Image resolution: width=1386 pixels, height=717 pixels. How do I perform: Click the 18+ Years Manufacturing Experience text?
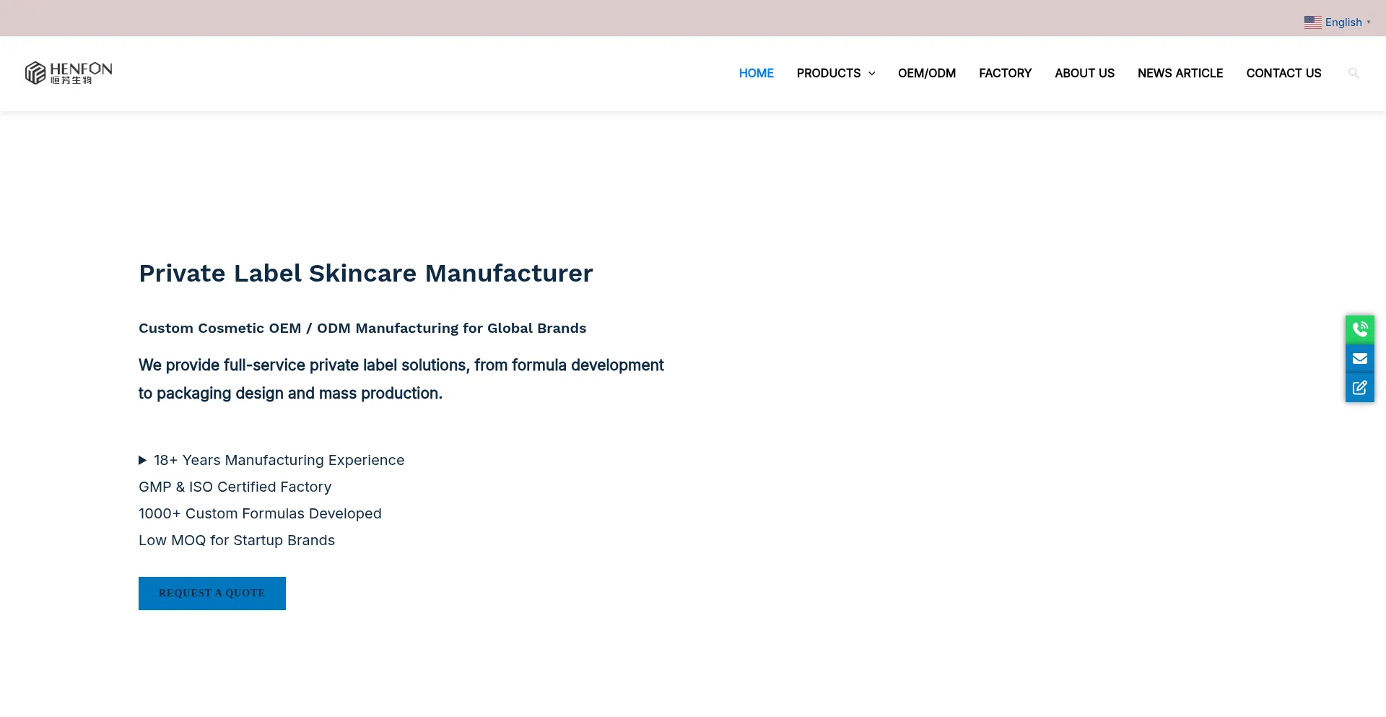tap(279, 460)
